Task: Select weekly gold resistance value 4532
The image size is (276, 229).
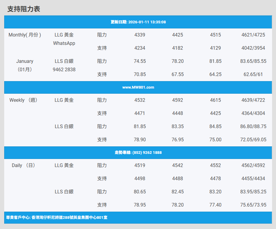Action: pyautogui.click(x=139, y=100)
